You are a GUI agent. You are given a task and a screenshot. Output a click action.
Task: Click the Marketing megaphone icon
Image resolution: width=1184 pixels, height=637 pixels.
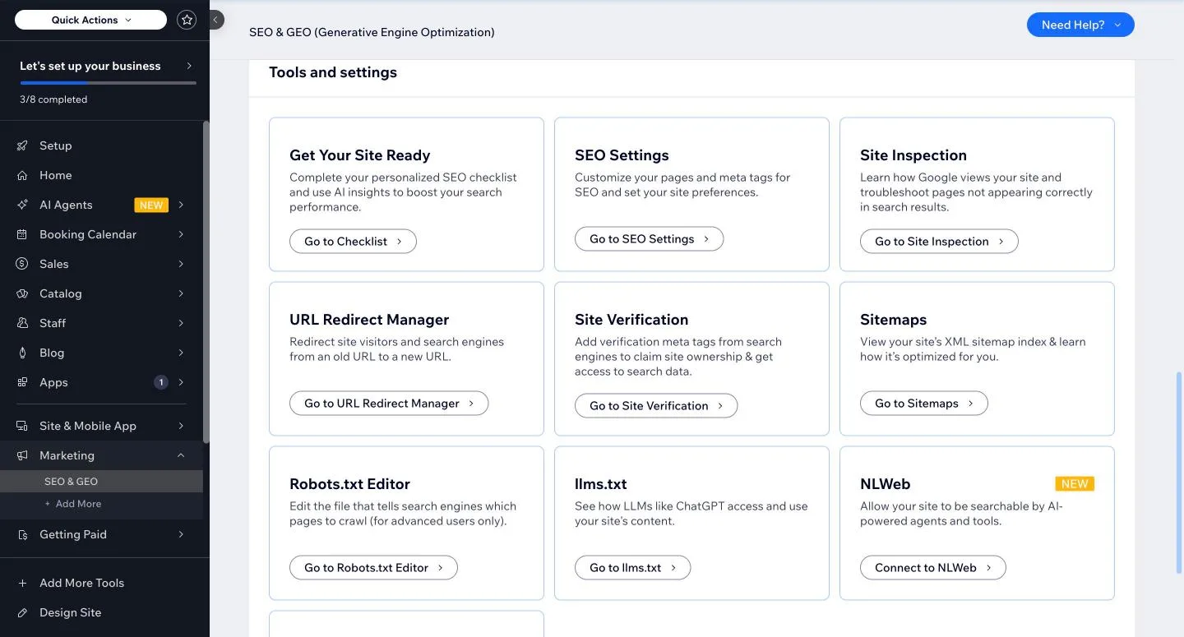tap(23, 455)
